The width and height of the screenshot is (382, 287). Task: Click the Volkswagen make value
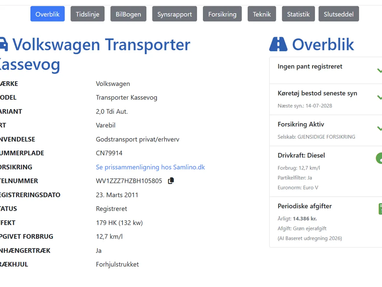click(113, 84)
